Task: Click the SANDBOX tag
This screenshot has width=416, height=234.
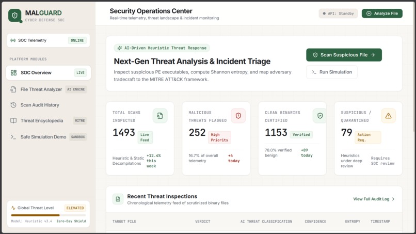Action: [78, 137]
